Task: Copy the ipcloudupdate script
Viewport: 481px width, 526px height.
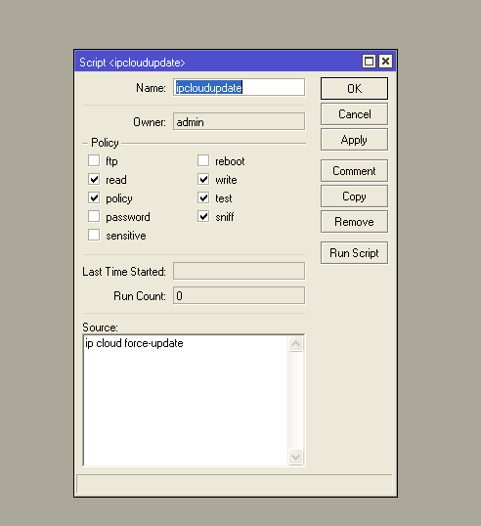Action: click(354, 197)
